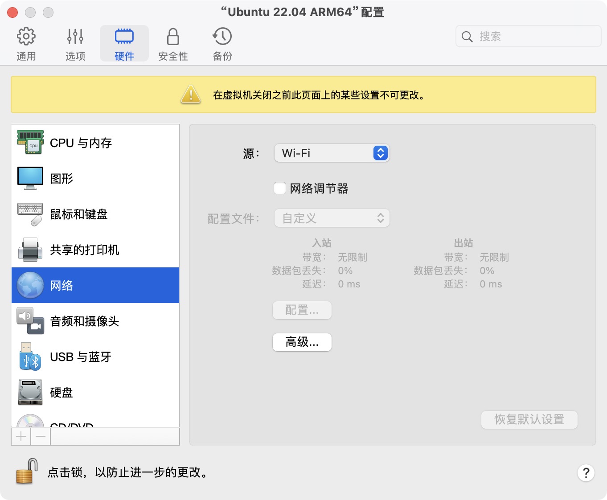Open the 配置文件 自定义 dropdown
The width and height of the screenshot is (607, 500).
pos(332,218)
